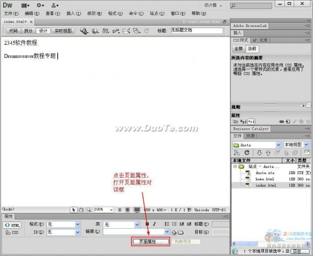Viewport: 313px width, 256px height.
Task: Open the window size dropdown in status bar
Action: click(155, 210)
